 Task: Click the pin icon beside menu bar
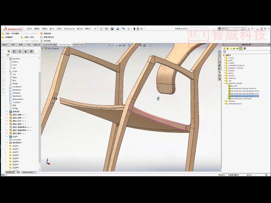95,29
